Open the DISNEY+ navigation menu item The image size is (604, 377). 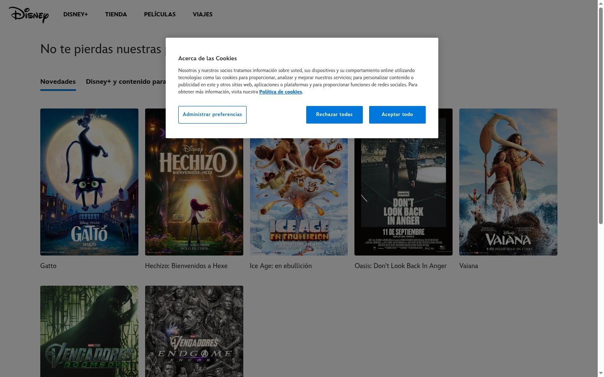point(75,14)
